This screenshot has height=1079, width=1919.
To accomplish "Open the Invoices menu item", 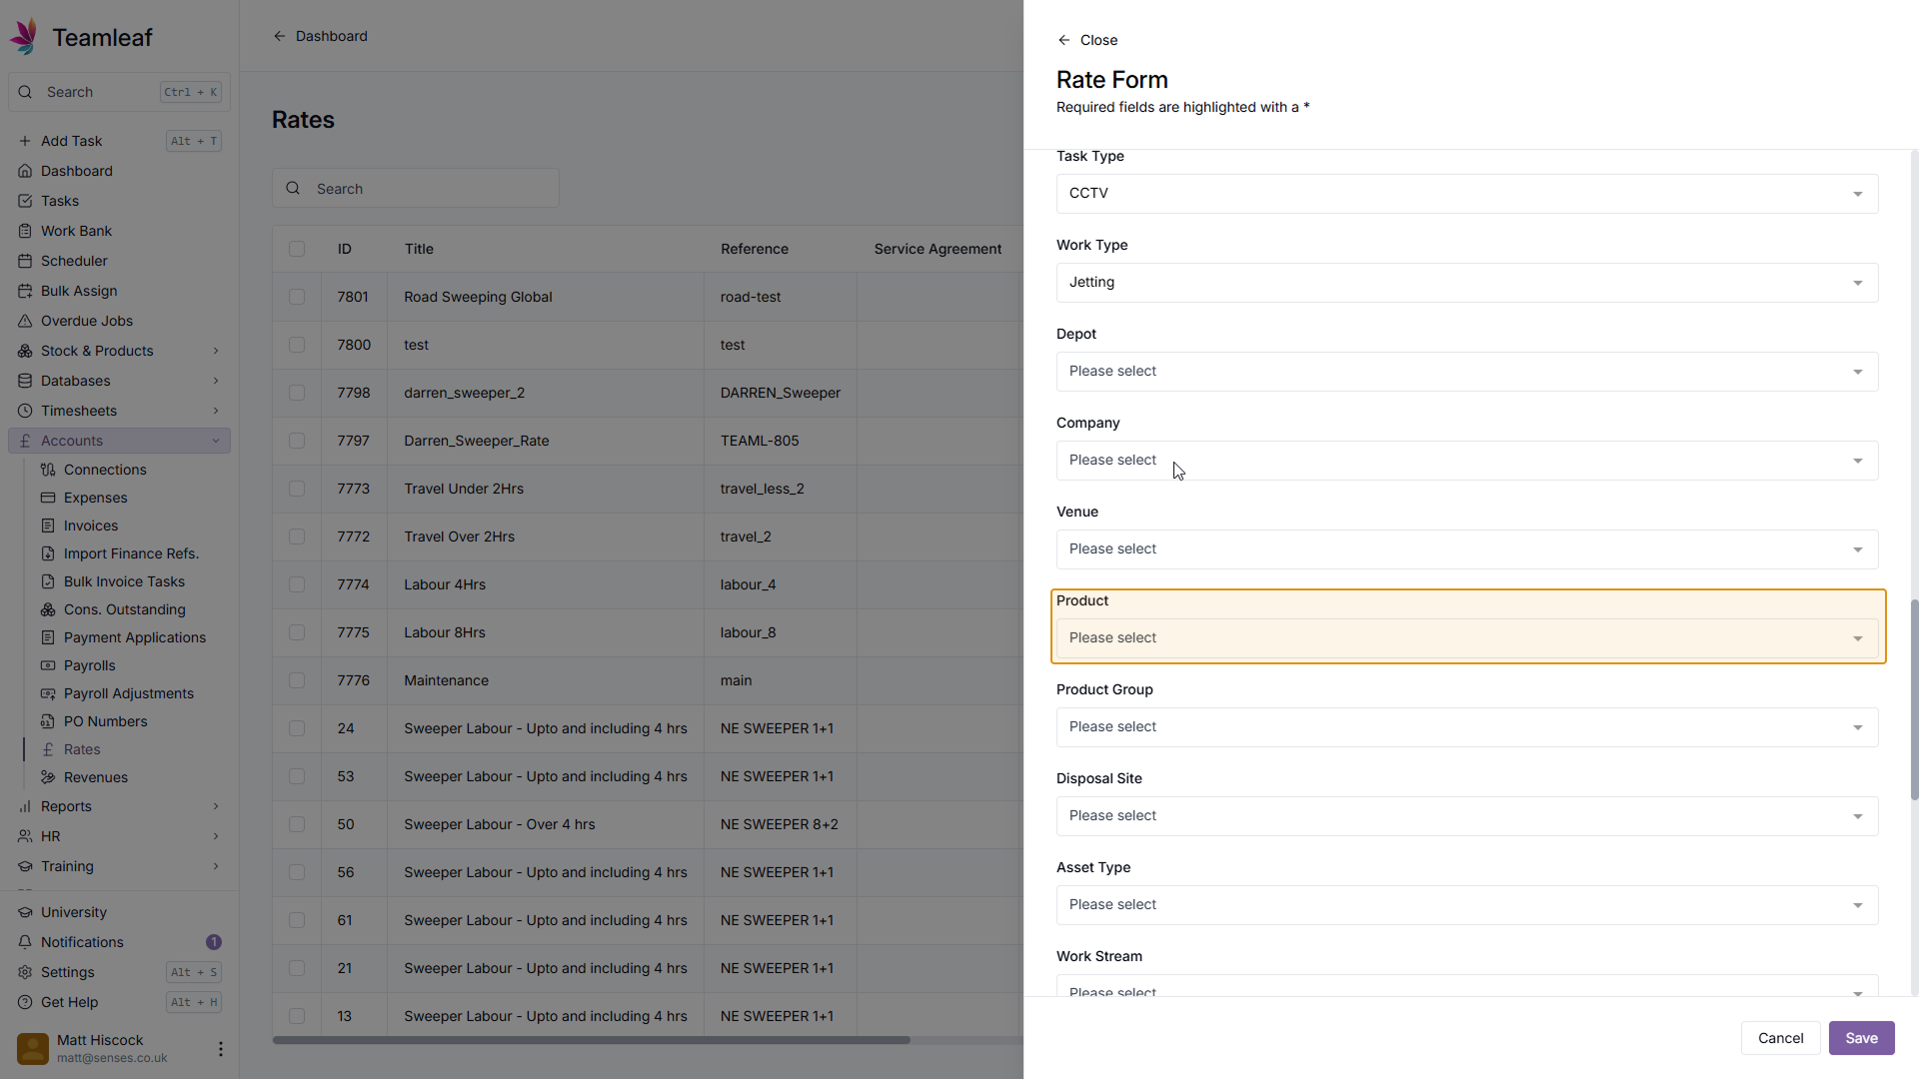I will click(91, 526).
